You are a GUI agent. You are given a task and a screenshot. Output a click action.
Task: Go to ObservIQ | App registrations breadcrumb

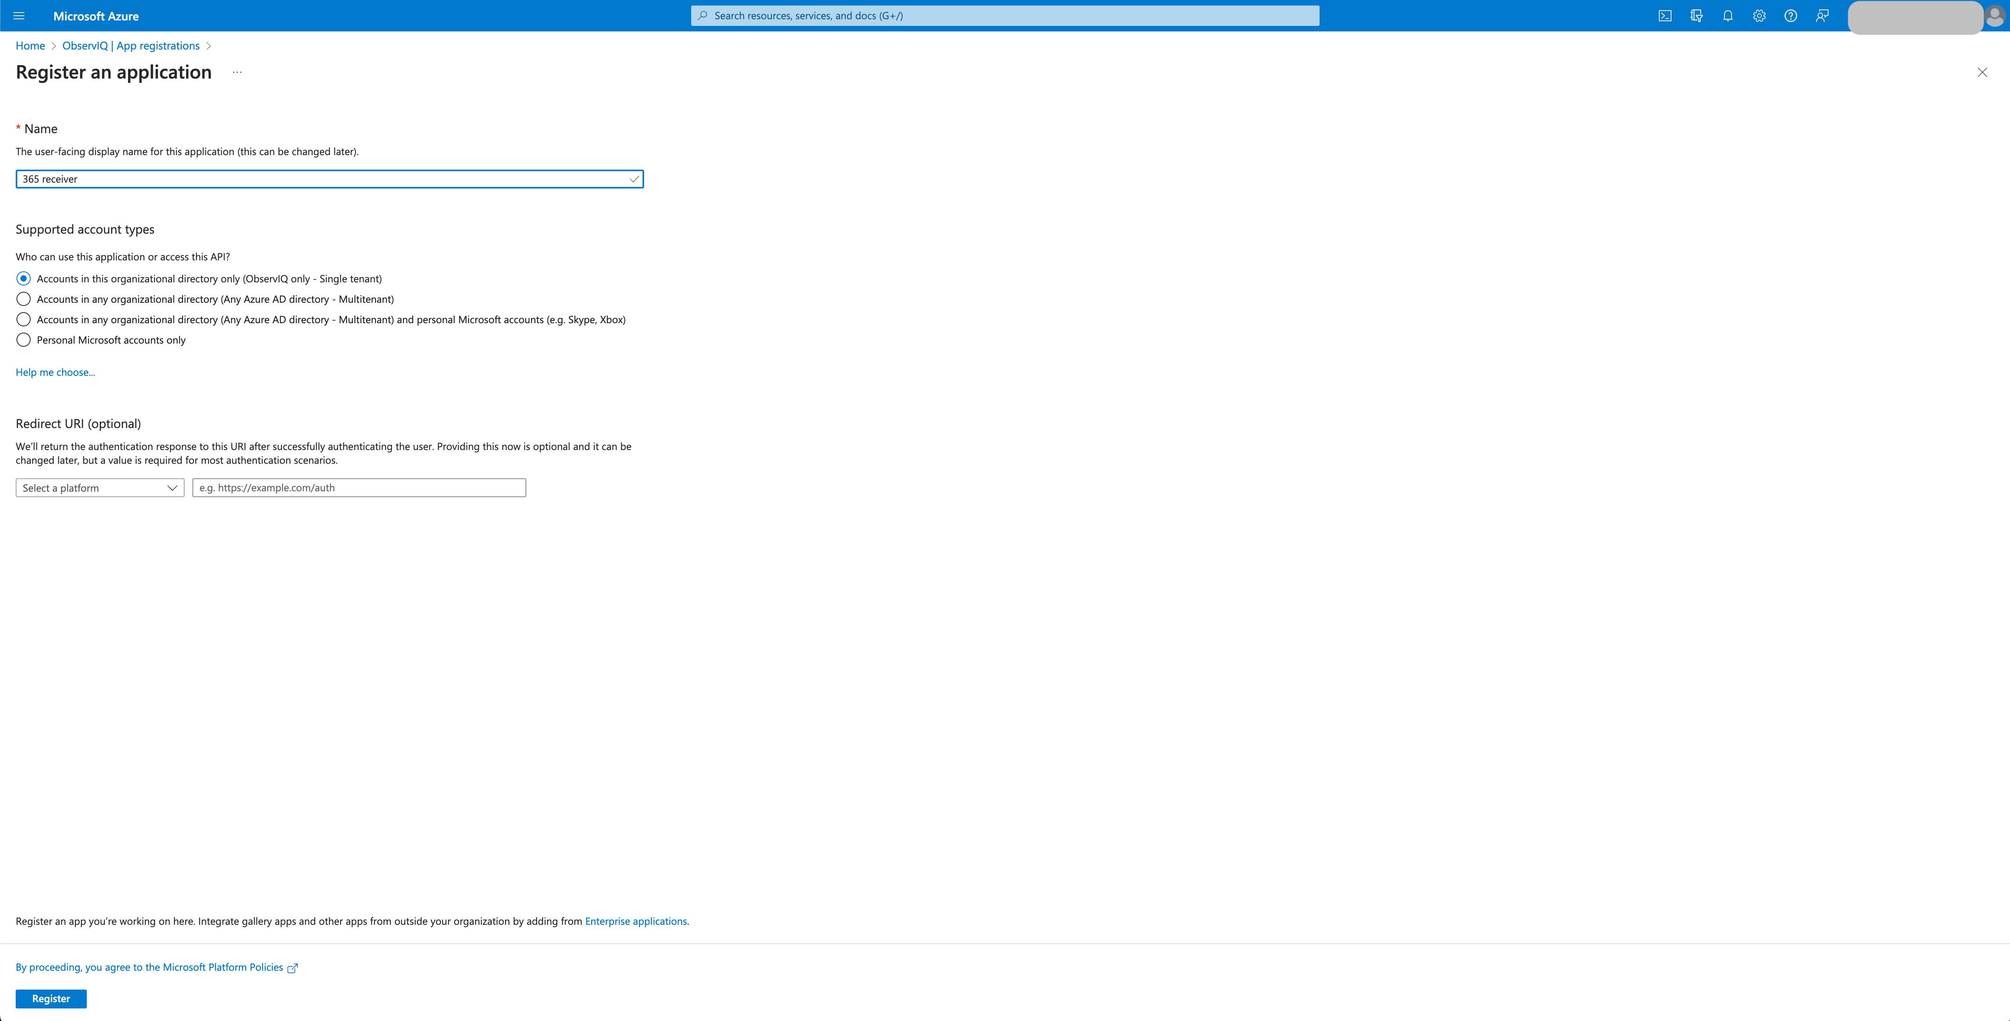pyautogui.click(x=131, y=45)
